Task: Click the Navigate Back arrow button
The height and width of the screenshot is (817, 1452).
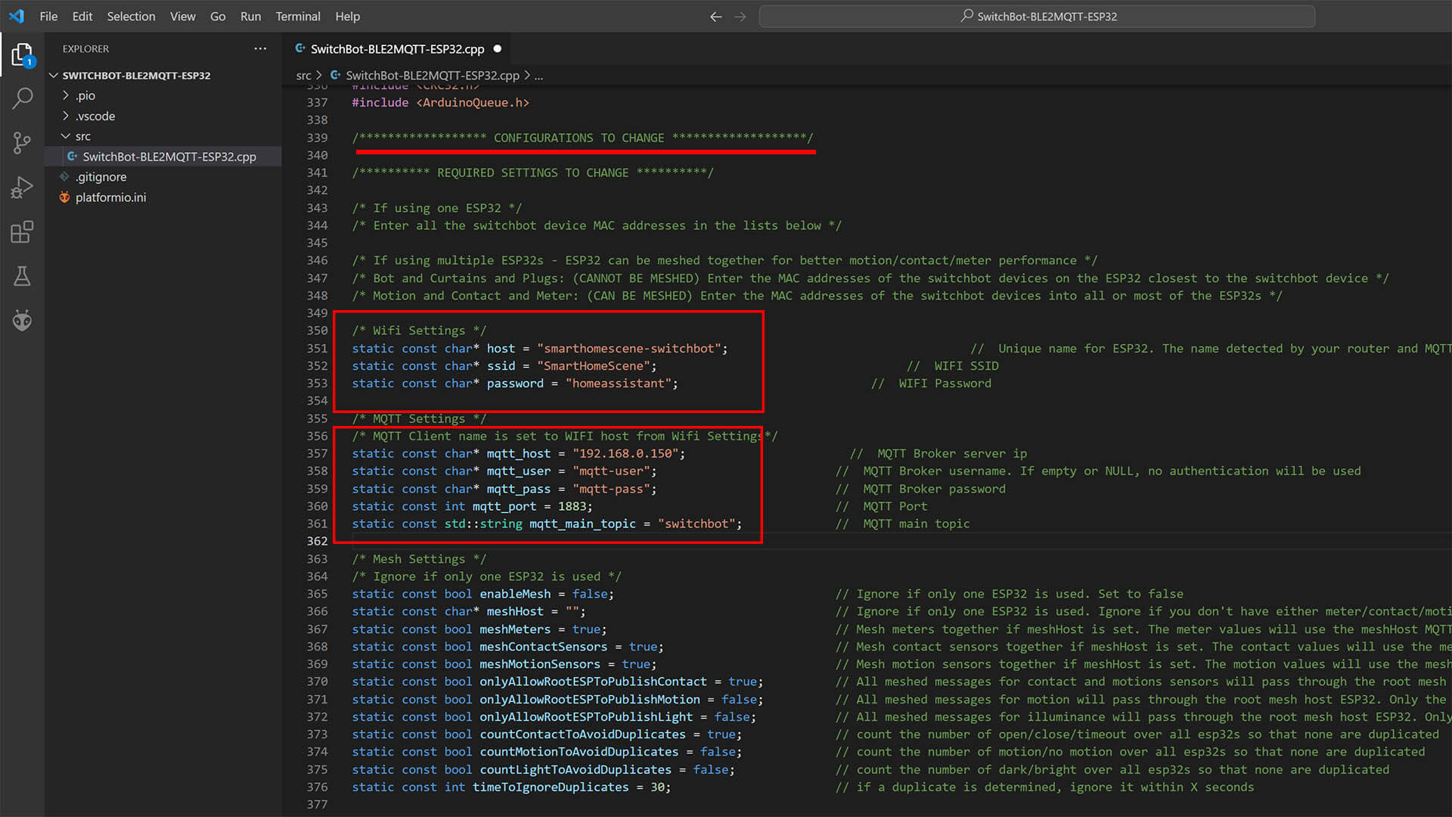Action: (x=713, y=16)
